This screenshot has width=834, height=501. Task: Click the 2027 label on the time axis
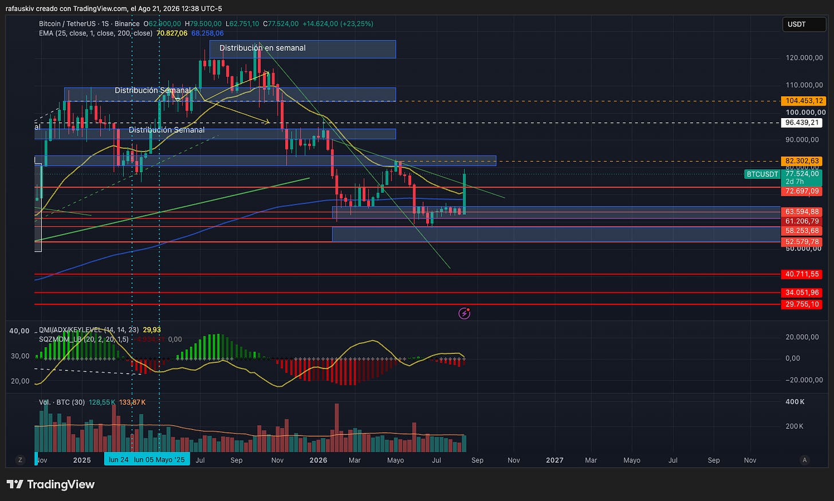coord(554,460)
